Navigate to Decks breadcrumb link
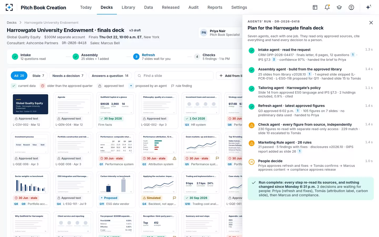This screenshot has width=379, height=237. coord(12,23)
